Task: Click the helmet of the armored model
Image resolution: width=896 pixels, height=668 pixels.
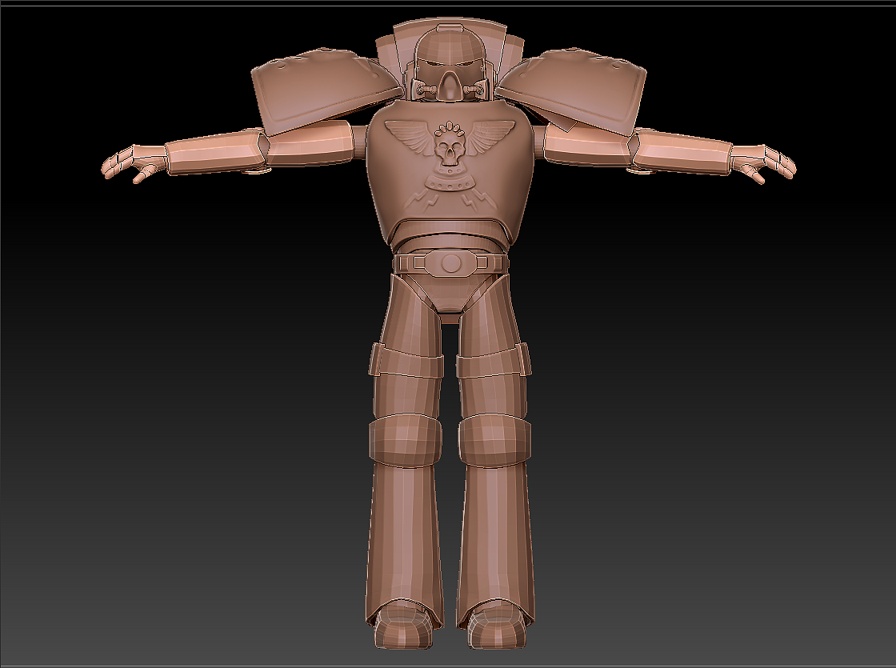Action: pyautogui.click(x=450, y=65)
